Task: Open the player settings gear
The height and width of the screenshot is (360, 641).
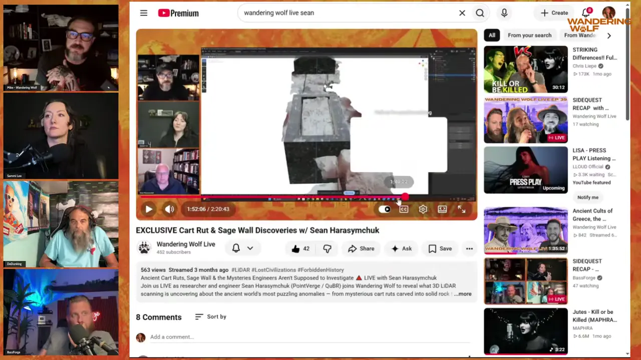Action: coord(423,209)
